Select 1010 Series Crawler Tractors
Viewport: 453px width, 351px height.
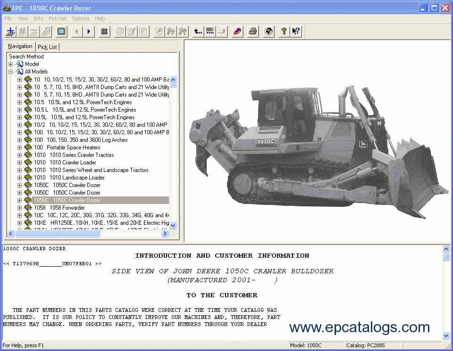click(74, 155)
